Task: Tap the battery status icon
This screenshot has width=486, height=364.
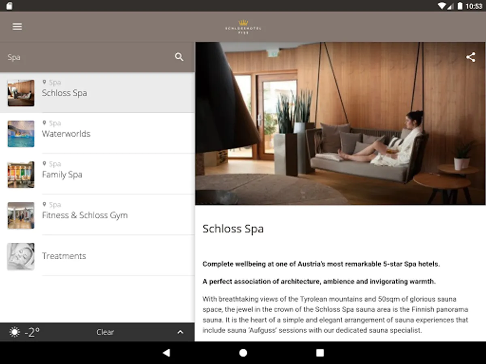Action: 460,6
